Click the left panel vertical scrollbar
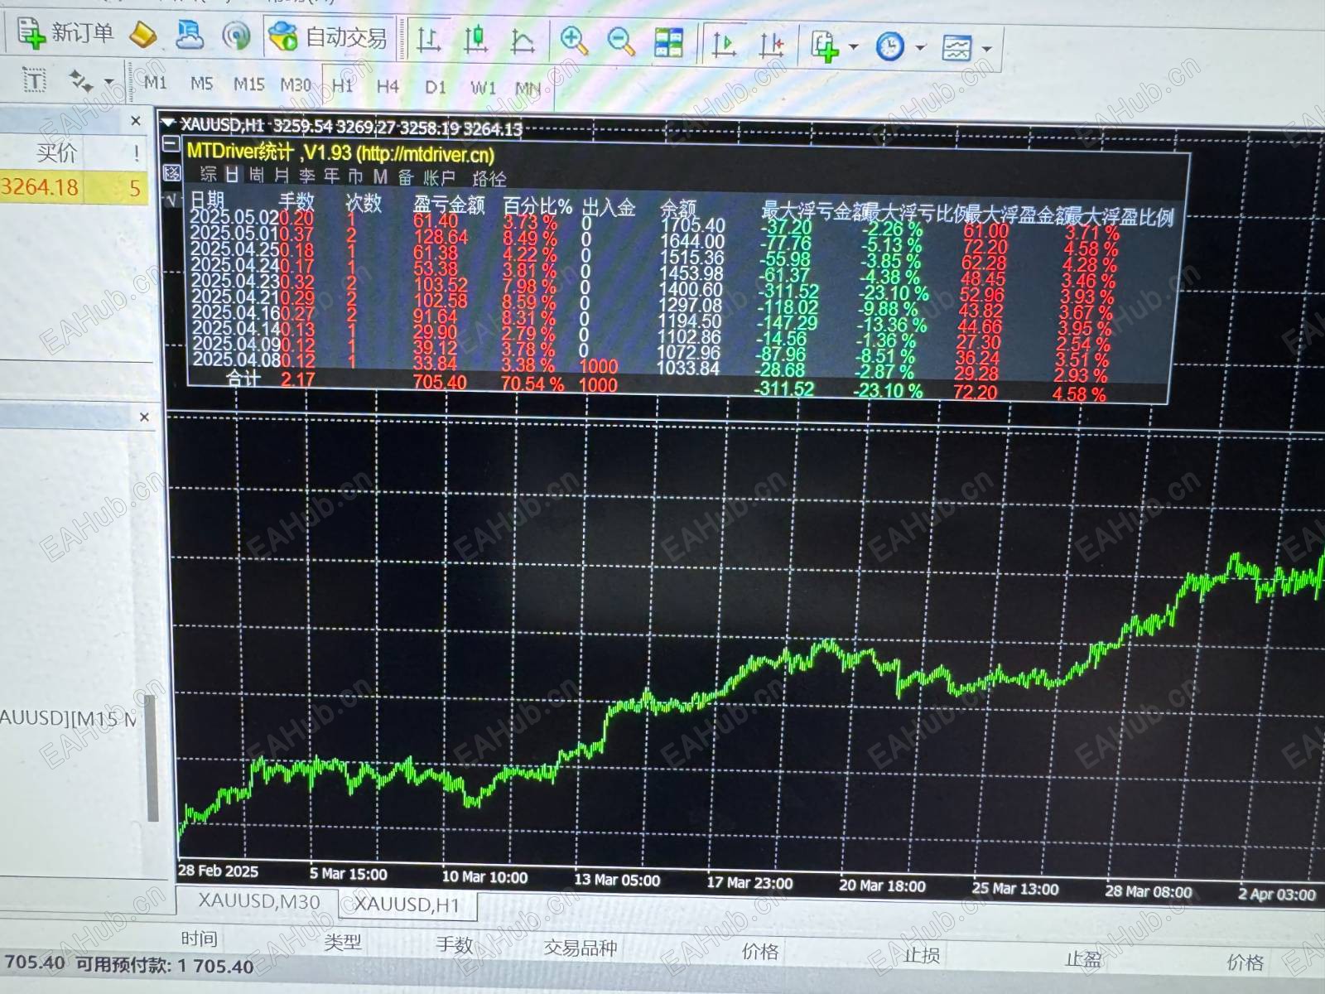This screenshot has width=1325, height=994. (152, 758)
